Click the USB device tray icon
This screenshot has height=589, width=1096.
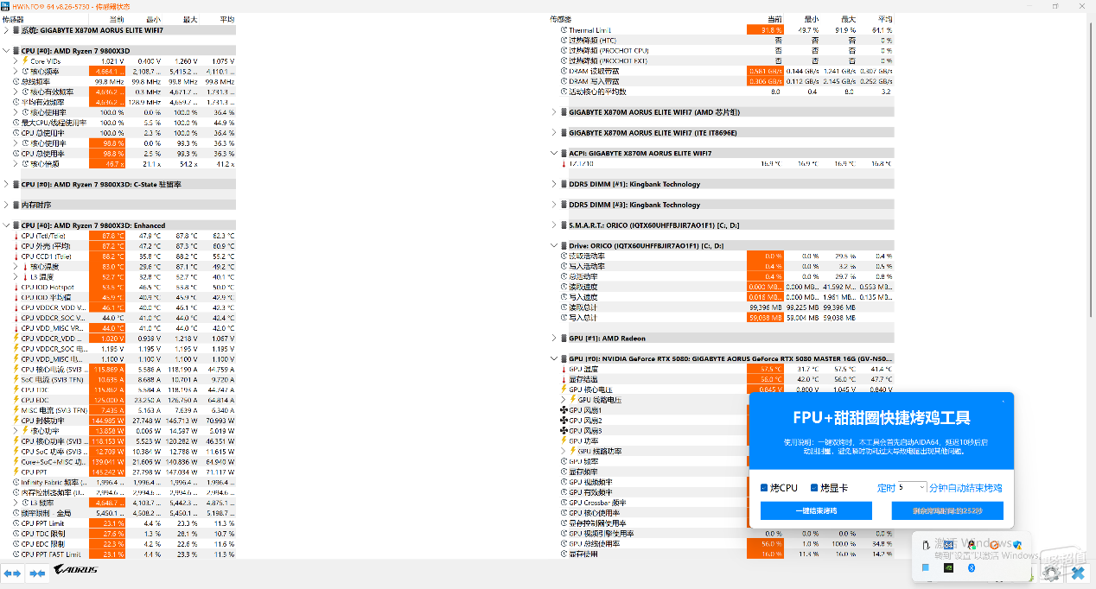click(x=926, y=545)
